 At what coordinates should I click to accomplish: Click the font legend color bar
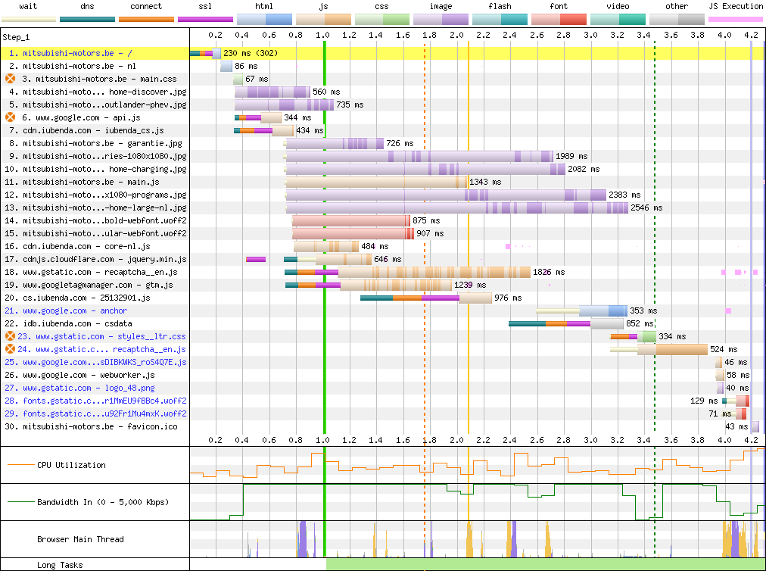tap(559, 20)
